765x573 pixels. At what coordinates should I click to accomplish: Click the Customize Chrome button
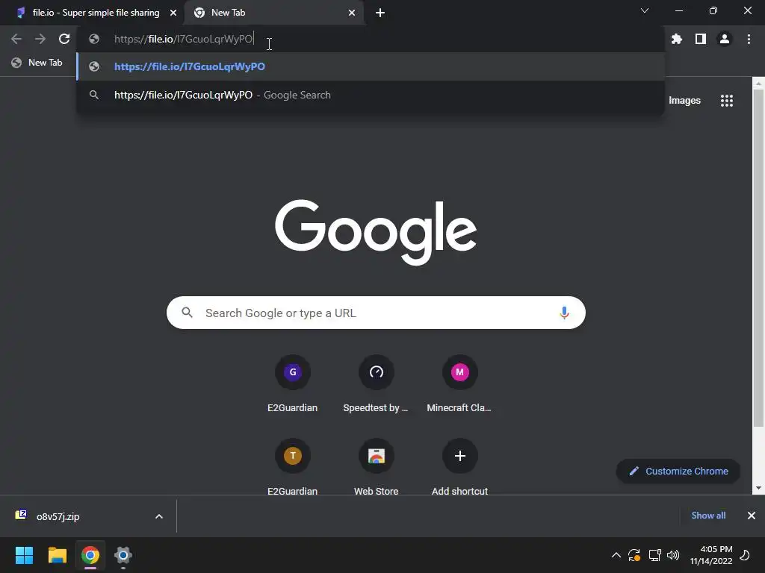coord(678,472)
